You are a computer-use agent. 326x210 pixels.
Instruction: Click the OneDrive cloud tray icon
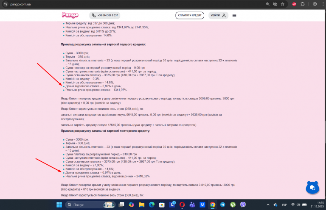275,205
